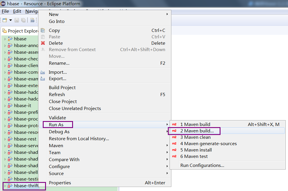Viewport: 288px width, 191px height.
Task: Click m2 icon beside 6 Maven test
Action: click(x=174, y=156)
